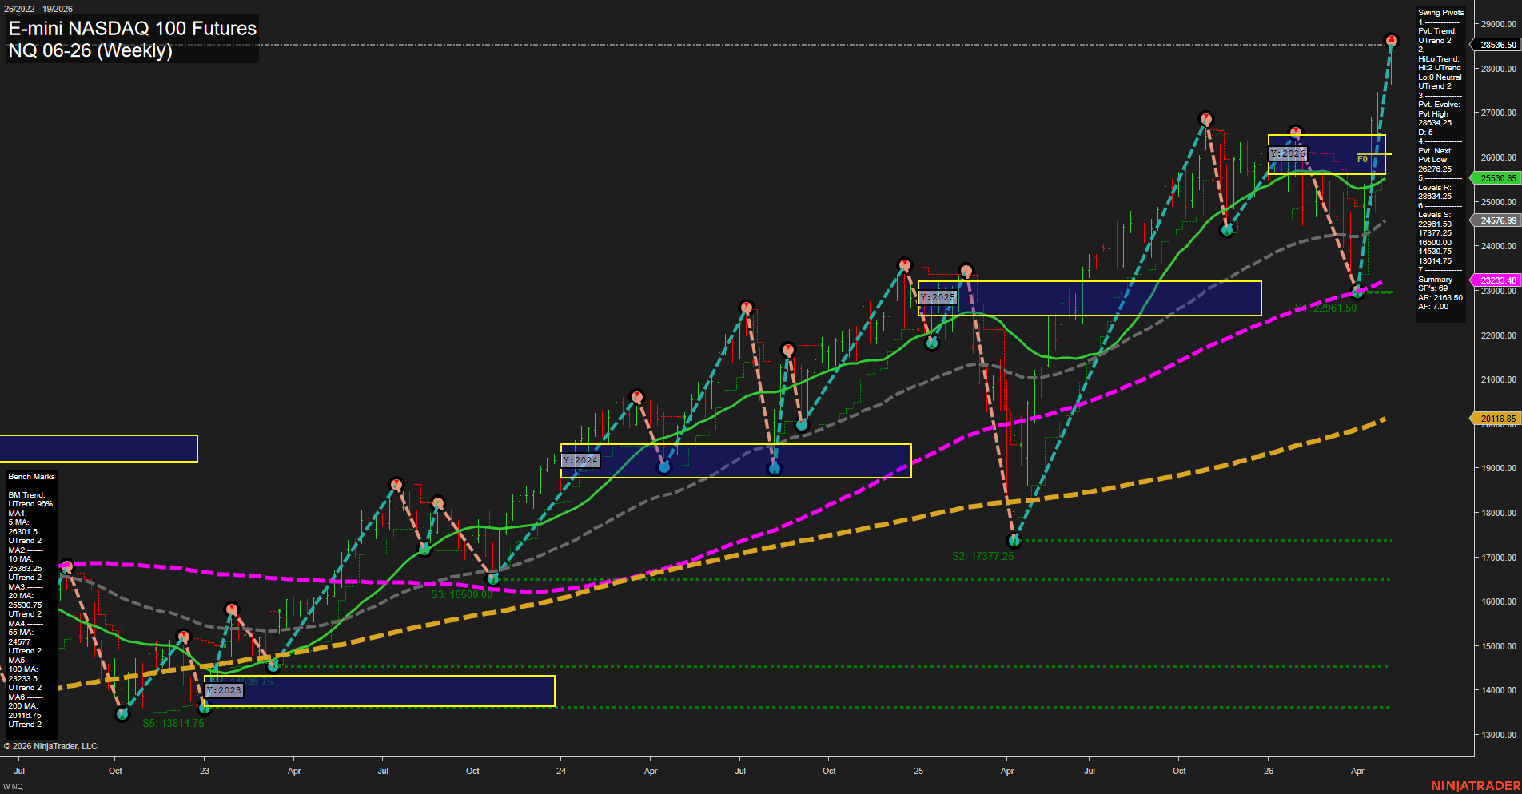The image size is (1522, 794).
Task: Select the F0 label inside the 2026 zone
Action: tap(1362, 159)
